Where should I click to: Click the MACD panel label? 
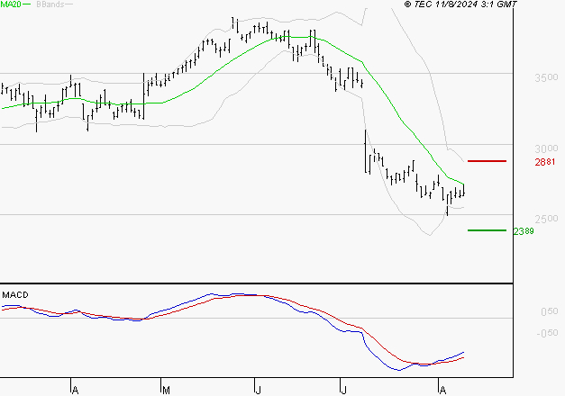tap(15, 295)
